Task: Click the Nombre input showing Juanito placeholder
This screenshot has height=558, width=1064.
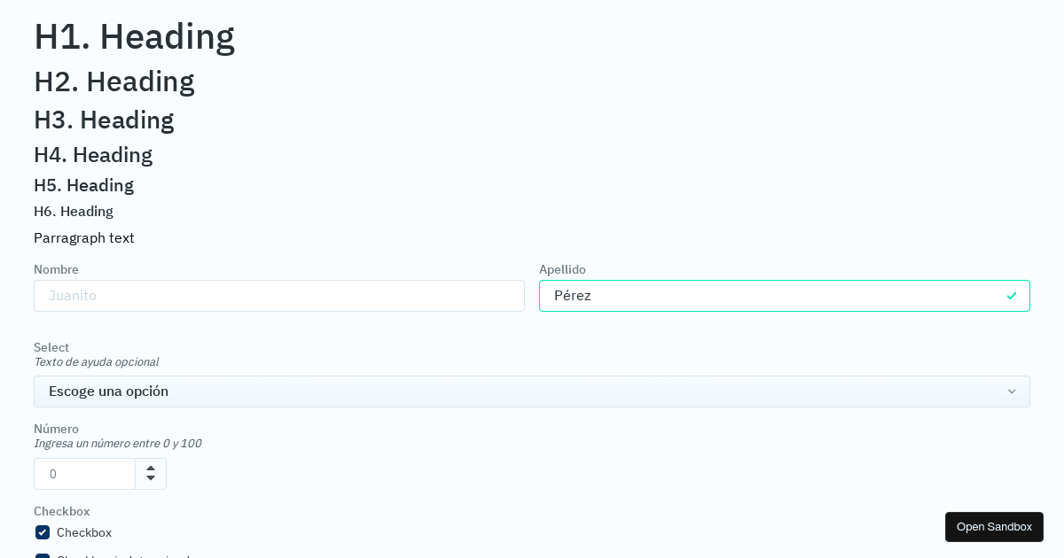Action: [279, 296]
